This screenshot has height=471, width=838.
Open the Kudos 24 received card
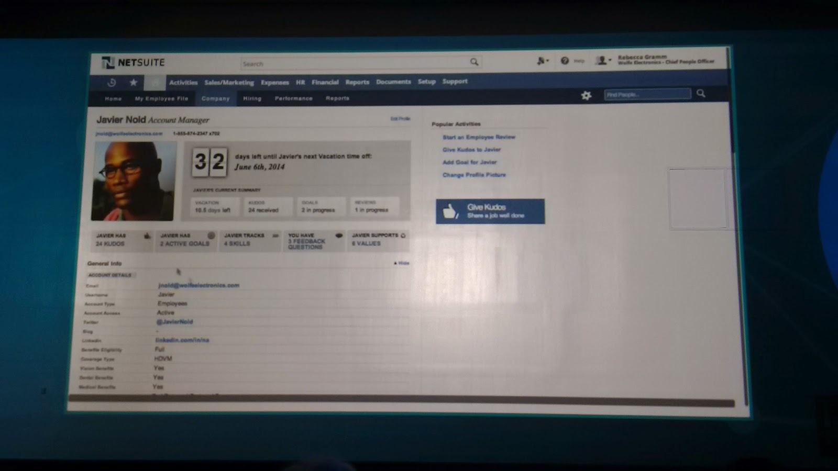268,206
